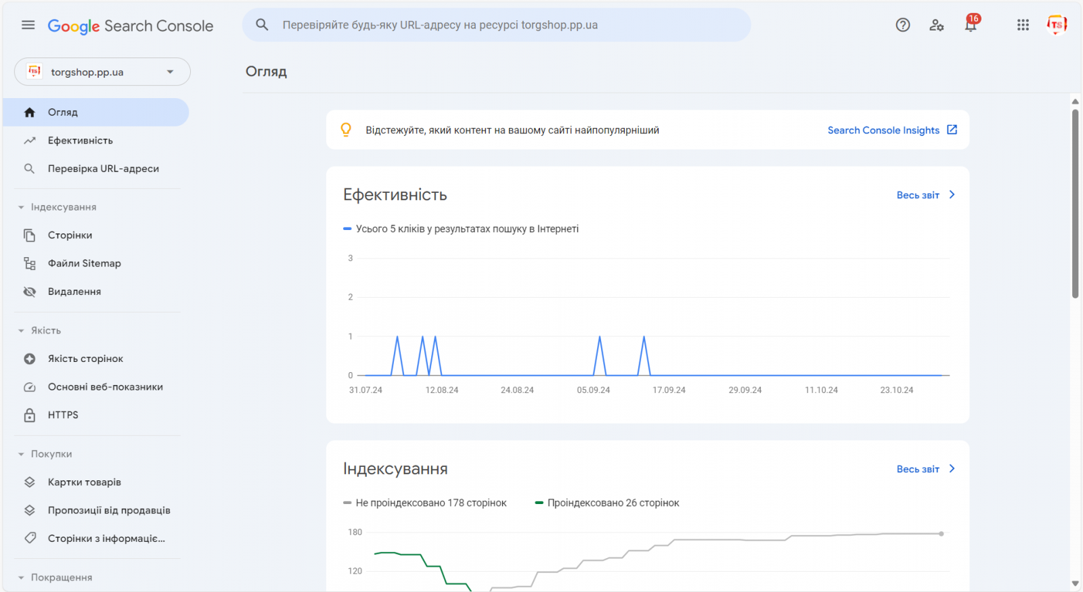This screenshot has height=592, width=1083.
Task: Click the home icon next to Огляд
Action: click(30, 112)
